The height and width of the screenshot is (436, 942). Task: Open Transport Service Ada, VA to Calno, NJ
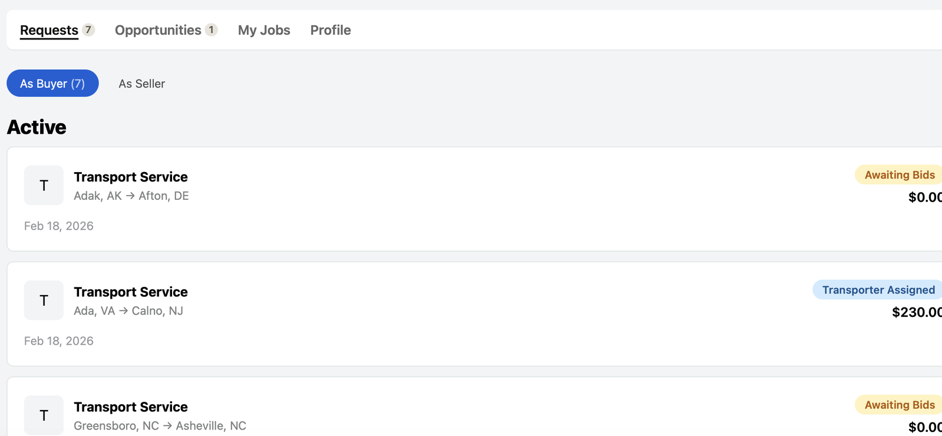tap(474, 314)
